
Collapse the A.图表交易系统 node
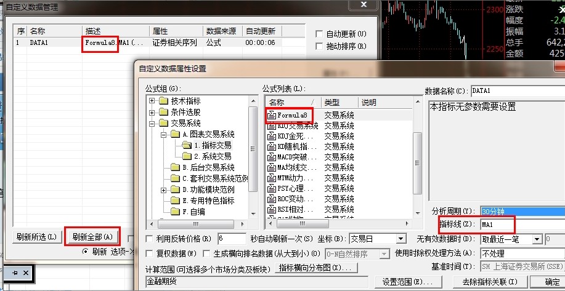click(x=164, y=135)
